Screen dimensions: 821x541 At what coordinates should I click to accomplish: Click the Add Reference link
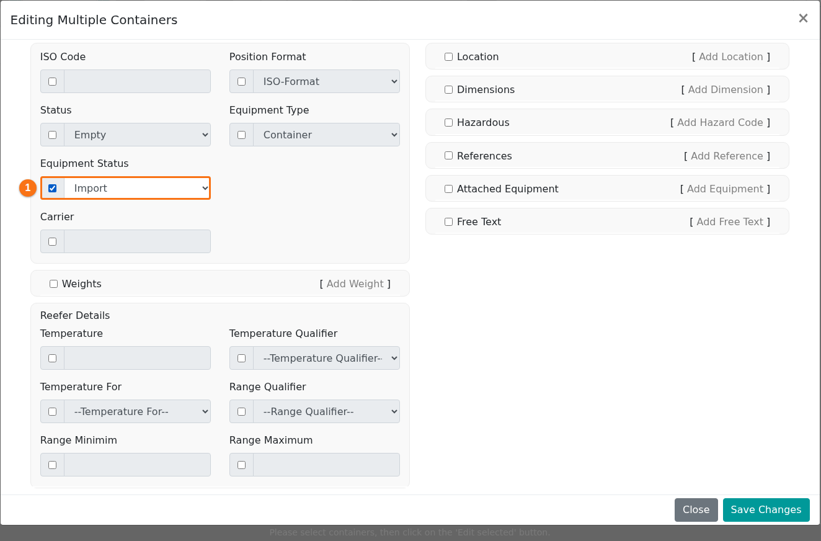point(727,156)
